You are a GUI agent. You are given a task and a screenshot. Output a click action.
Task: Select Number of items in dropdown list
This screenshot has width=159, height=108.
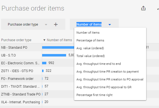(x=88, y=33)
